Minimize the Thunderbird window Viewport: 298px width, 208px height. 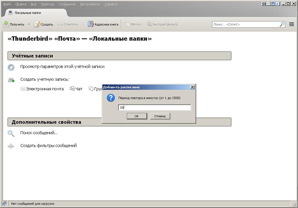(284, 3)
